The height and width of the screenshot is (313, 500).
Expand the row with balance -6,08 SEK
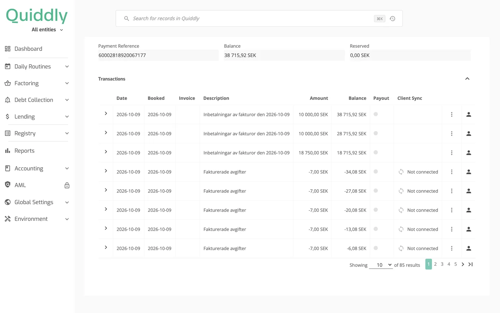(106, 248)
